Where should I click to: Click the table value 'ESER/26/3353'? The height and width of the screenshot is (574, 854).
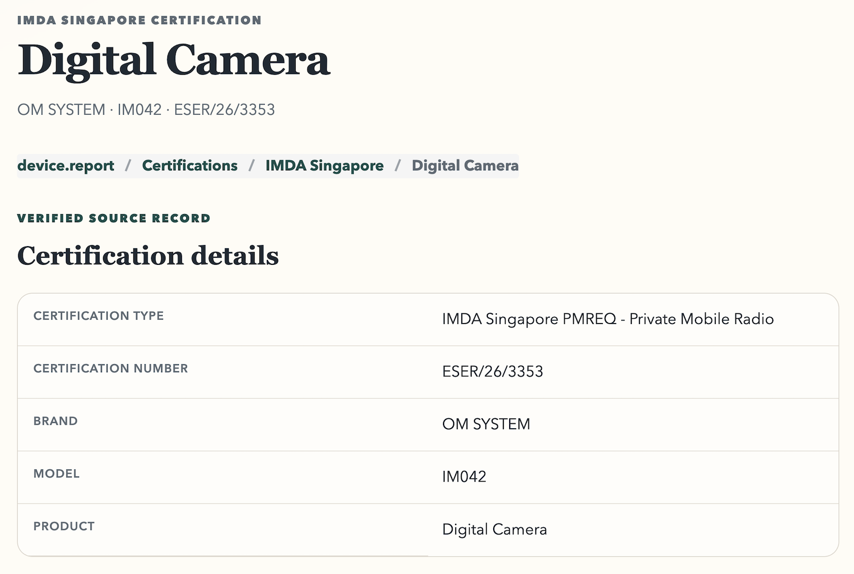[x=493, y=371]
